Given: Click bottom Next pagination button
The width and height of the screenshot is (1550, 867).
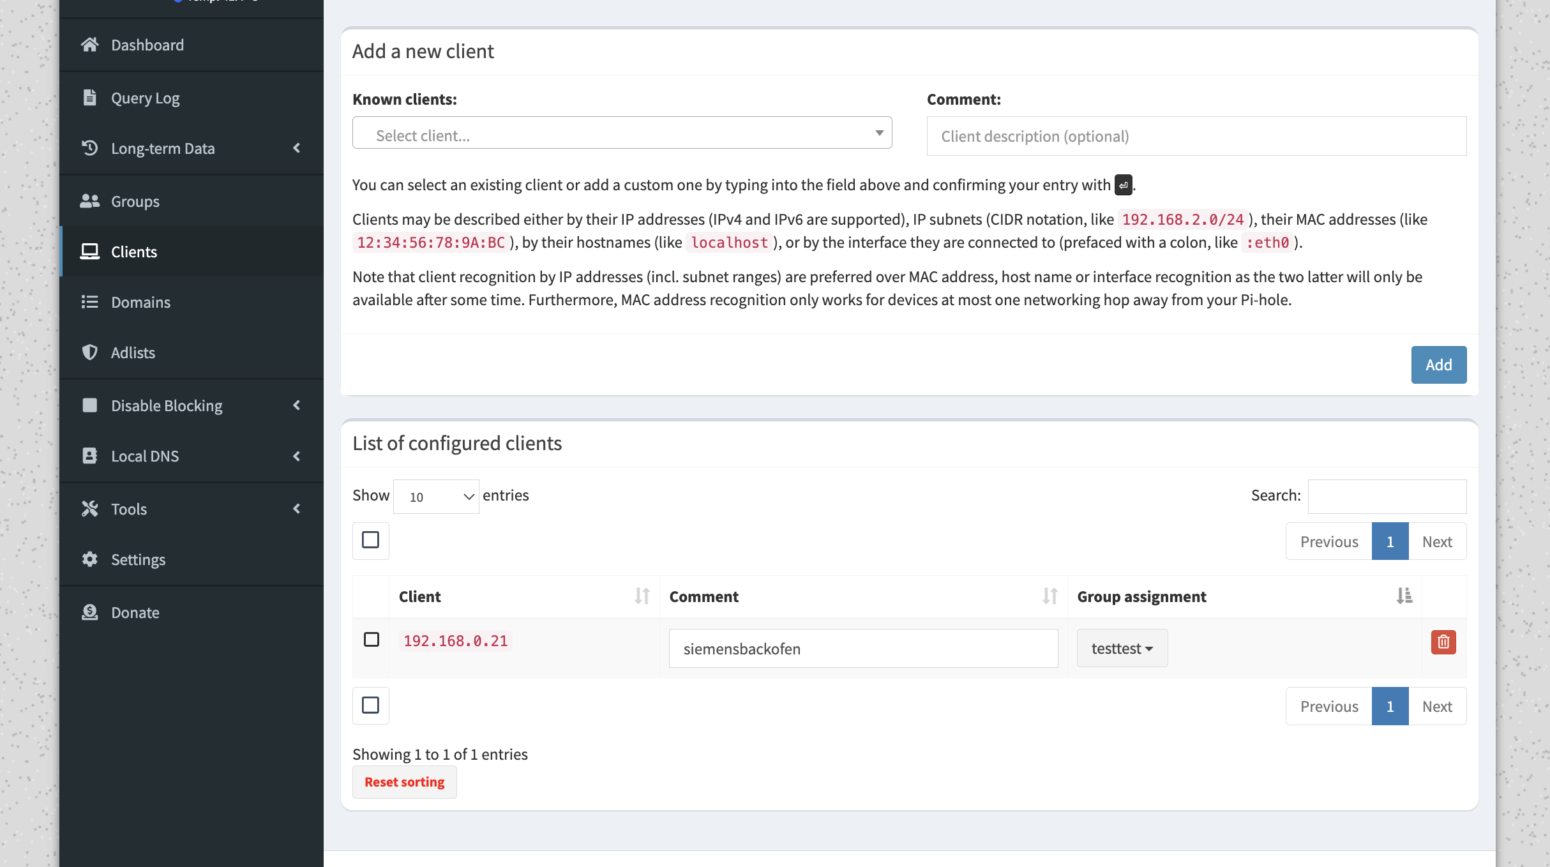Looking at the screenshot, I should point(1437,706).
